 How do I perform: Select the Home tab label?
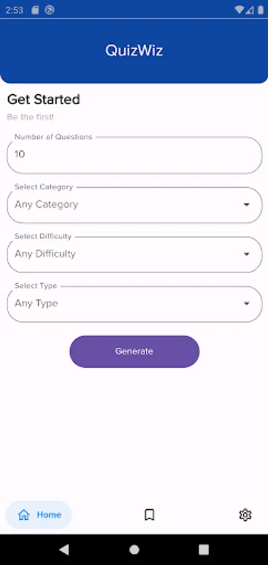(x=49, y=515)
